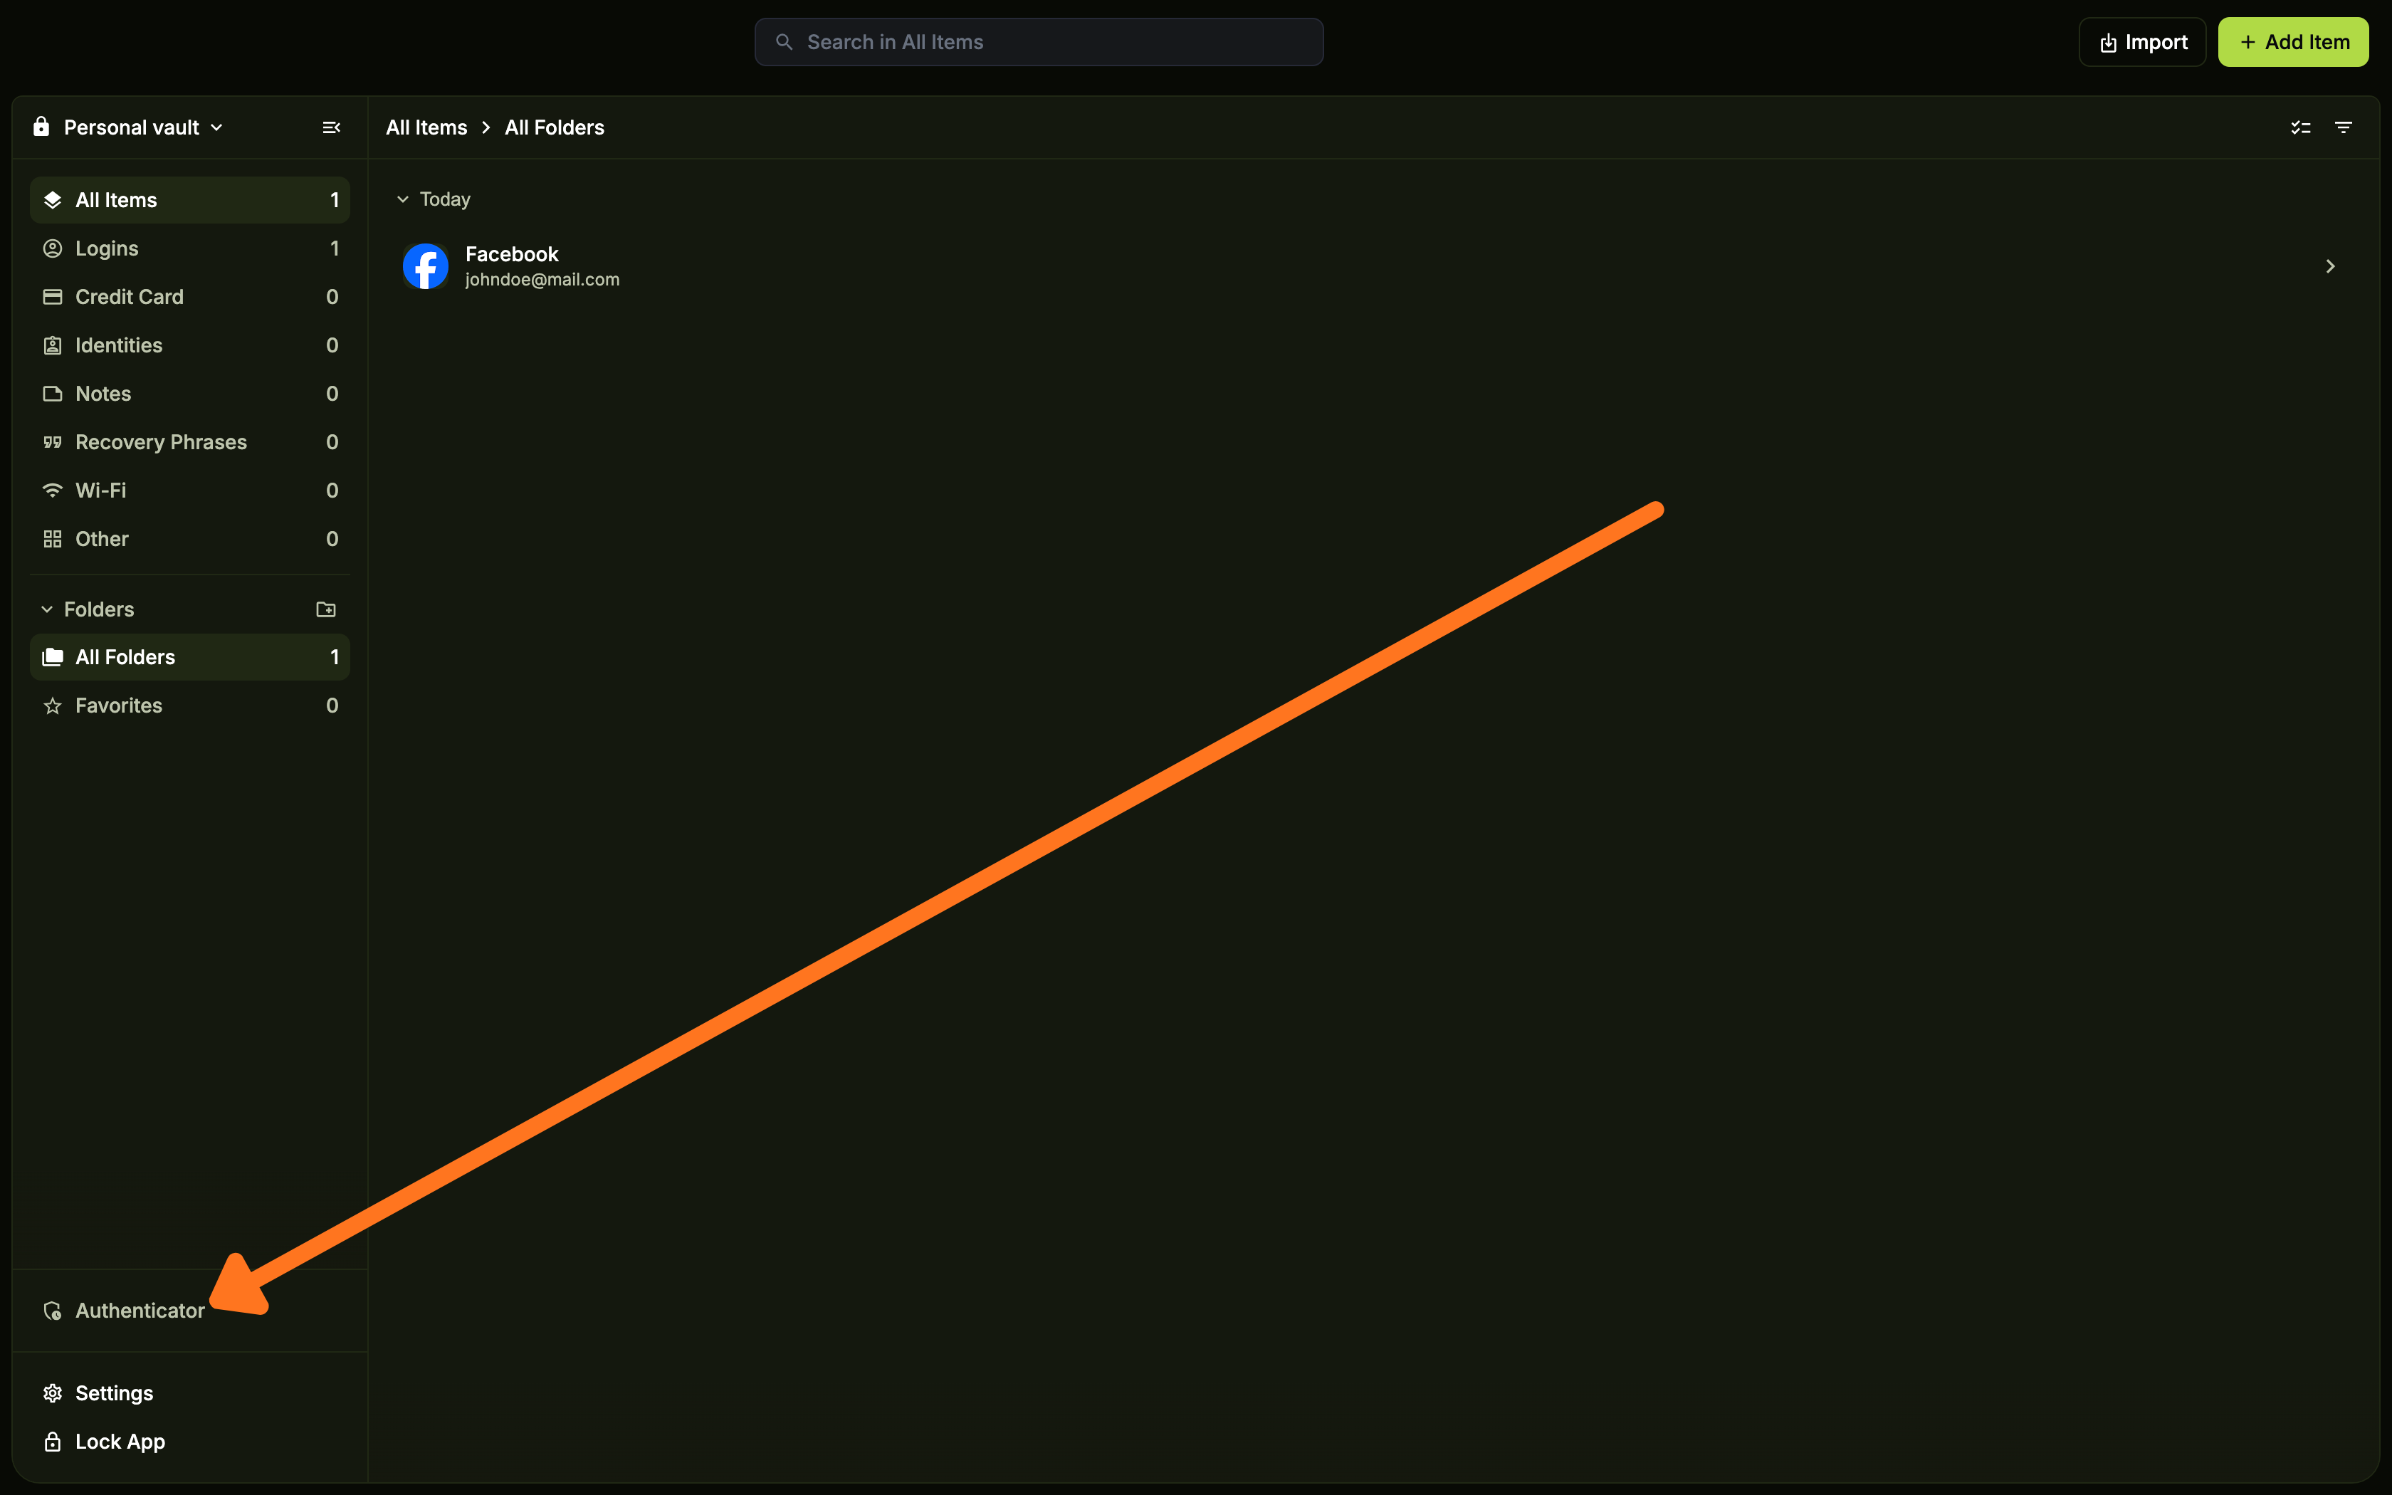Select the Wi-Fi category

click(x=190, y=491)
